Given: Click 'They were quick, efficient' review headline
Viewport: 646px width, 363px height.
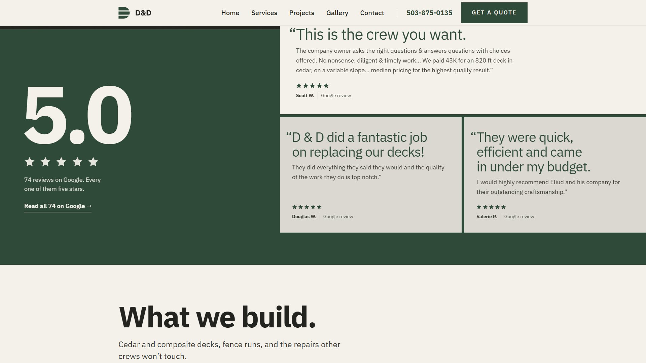Looking at the screenshot, I should point(530,152).
